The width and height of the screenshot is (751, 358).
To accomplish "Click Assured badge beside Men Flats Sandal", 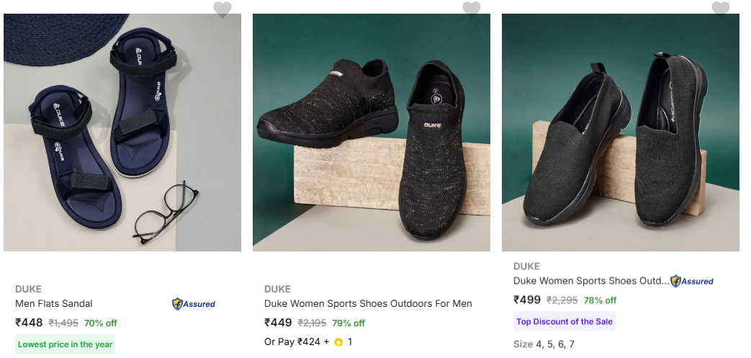I will [194, 304].
